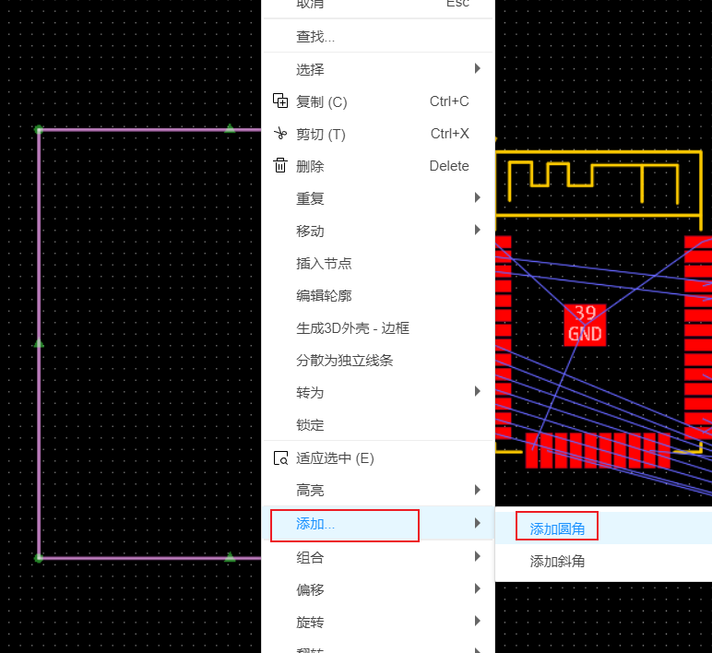The height and width of the screenshot is (653, 712).
Task: Click the Delete shortcut text
Action: point(449,166)
